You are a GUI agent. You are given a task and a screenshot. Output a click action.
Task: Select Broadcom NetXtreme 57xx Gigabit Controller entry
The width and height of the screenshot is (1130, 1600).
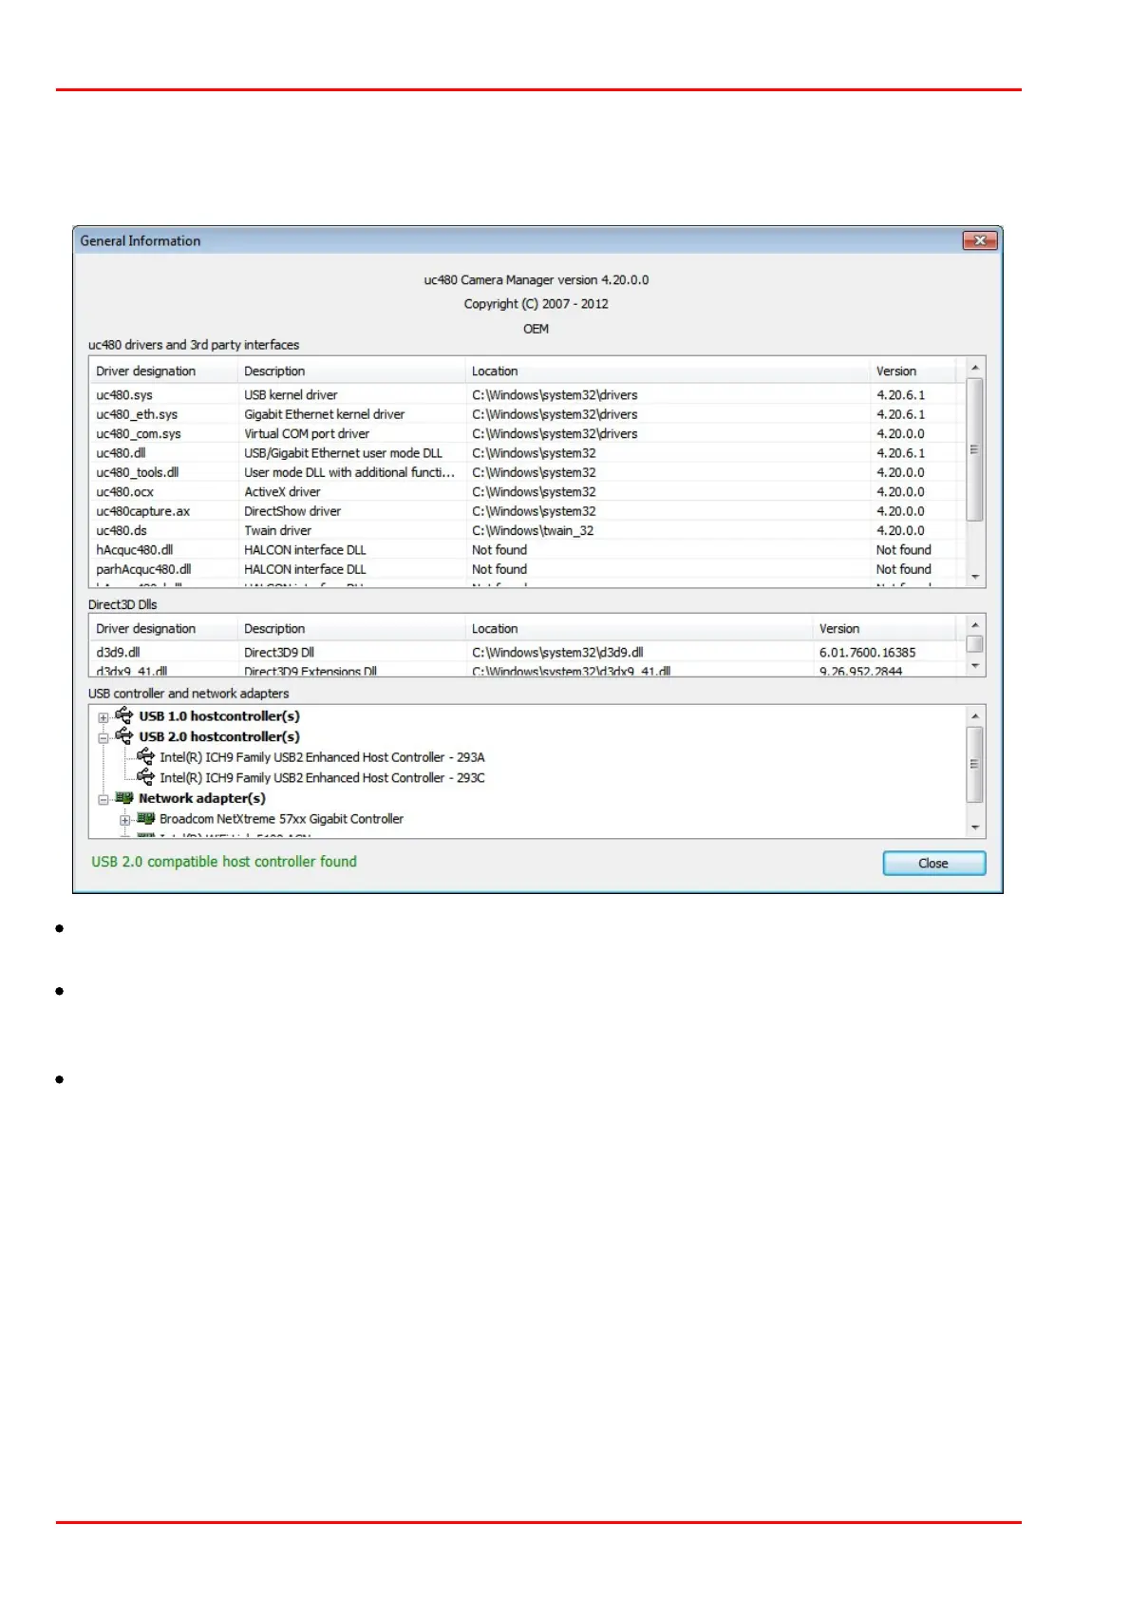281,818
